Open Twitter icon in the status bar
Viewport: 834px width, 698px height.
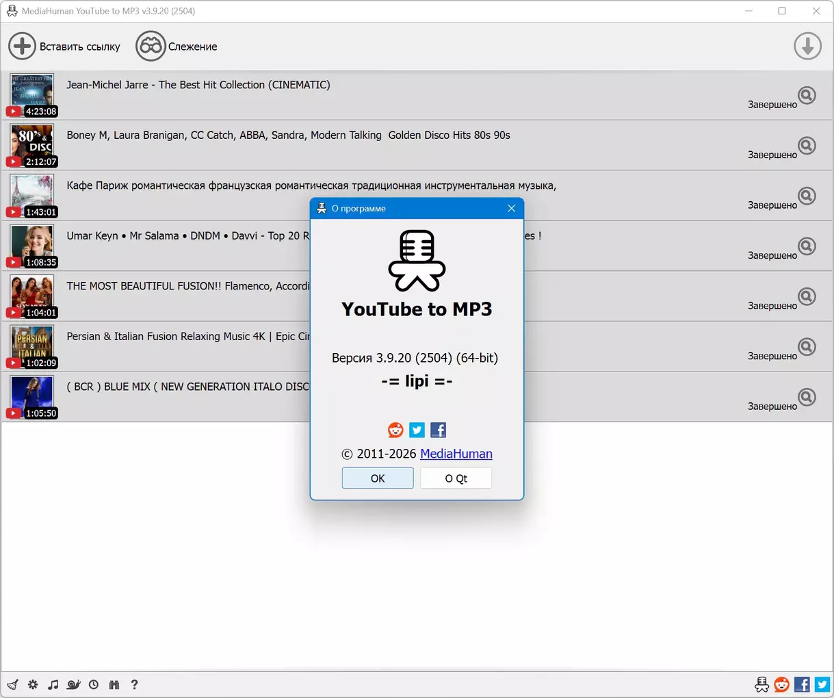[x=822, y=684]
